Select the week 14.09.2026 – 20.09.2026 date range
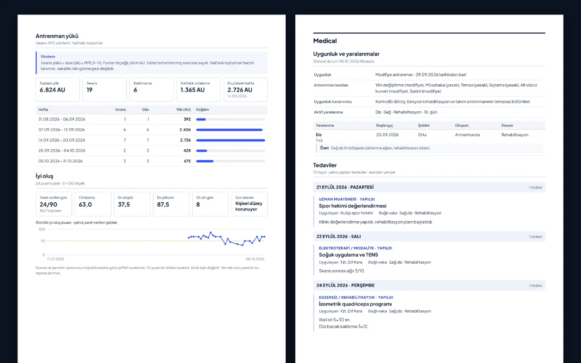The image size is (581, 363). pos(61,140)
